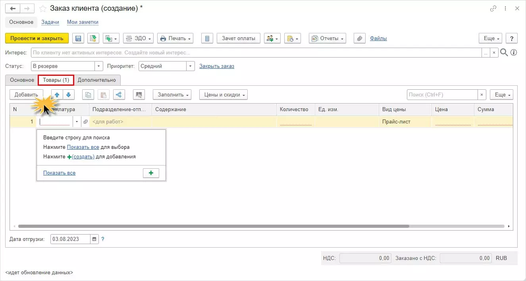This screenshot has height=281, width=526.
Task: Click the split row icon
Action: 119,95
